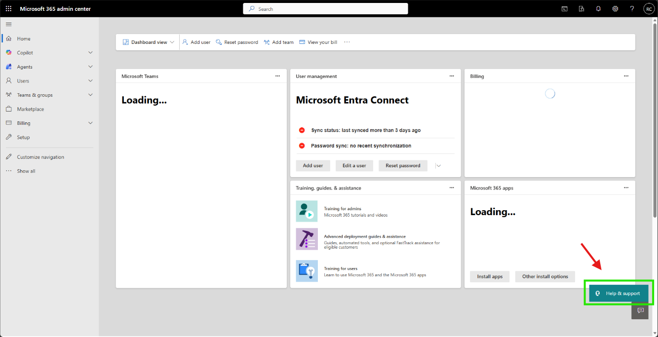This screenshot has height=337, width=658.
Task: Click the Microsoft Entra Connect heading
Action: [x=352, y=100]
